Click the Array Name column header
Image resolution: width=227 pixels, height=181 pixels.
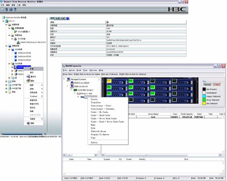click(x=153, y=114)
